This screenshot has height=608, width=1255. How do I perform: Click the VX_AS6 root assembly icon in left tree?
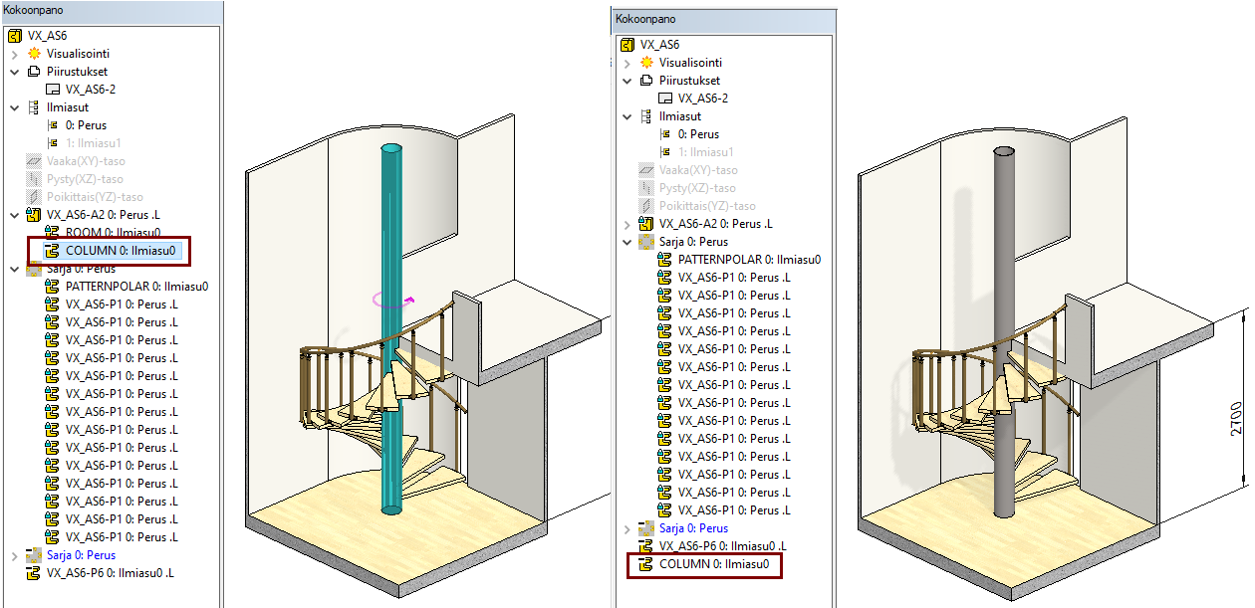[x=15, y=36]
